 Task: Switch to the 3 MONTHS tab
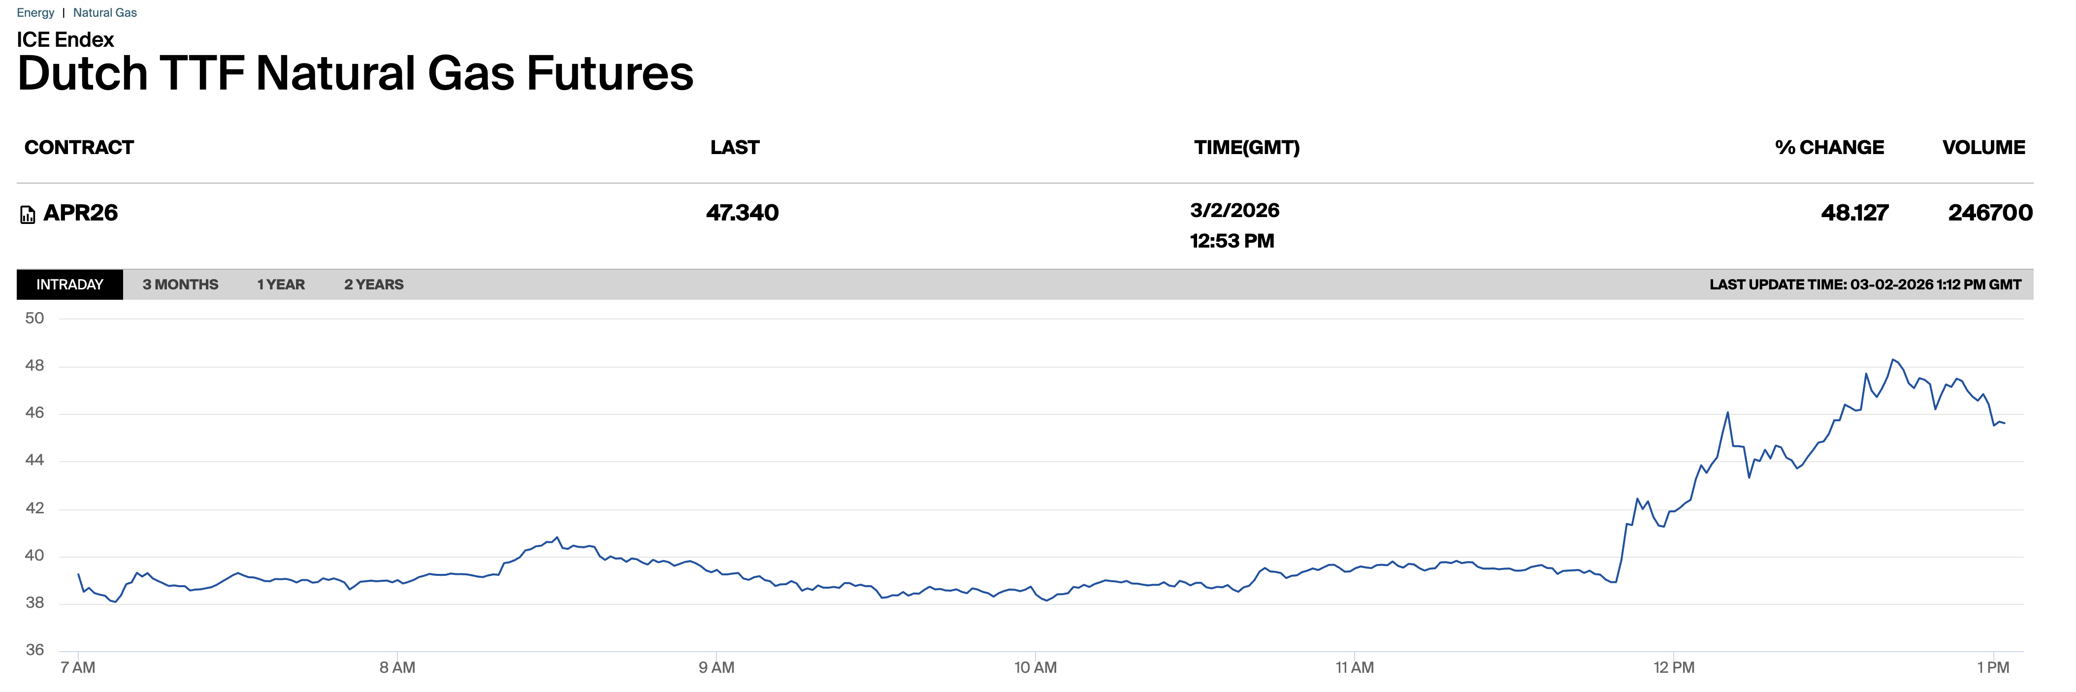(x=180, y=284)
